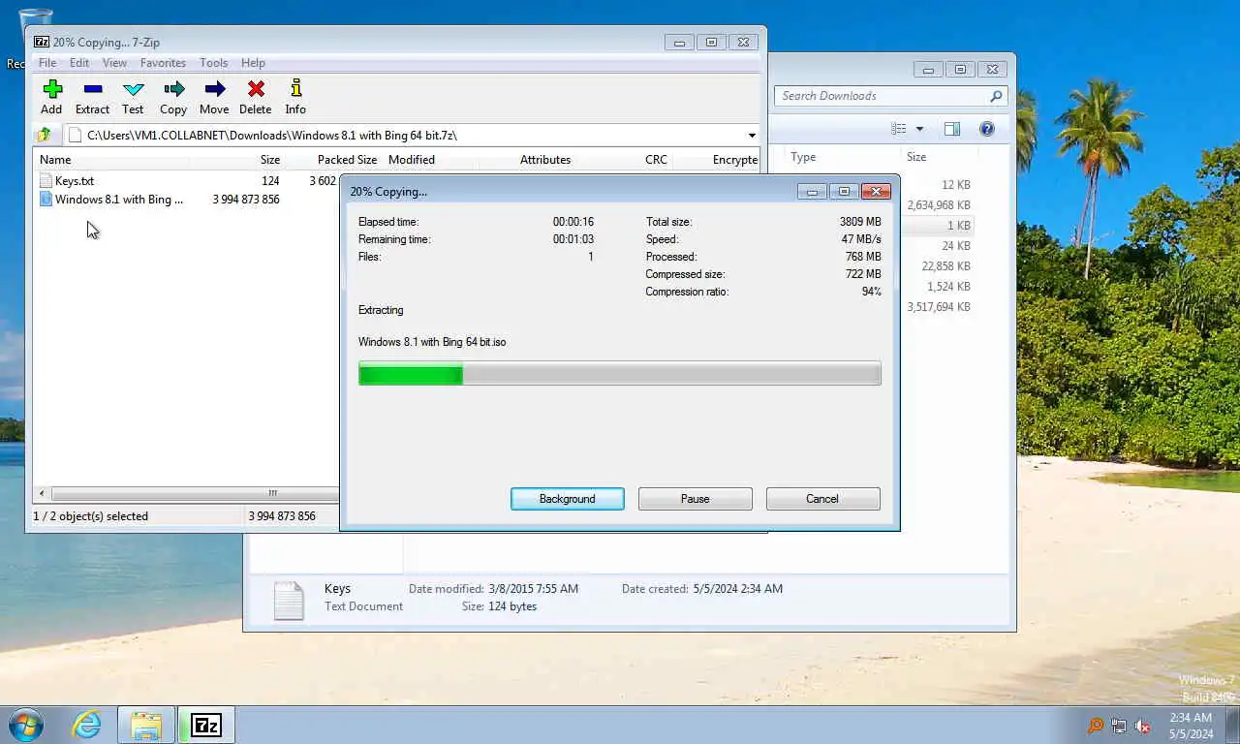Open Explorer help icon

(987, 129)
